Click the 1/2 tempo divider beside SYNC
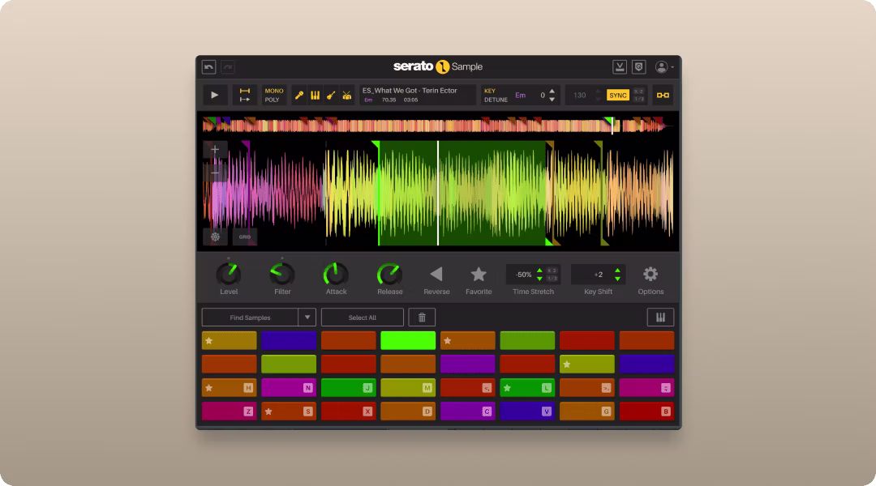The height and width of the screenshot is (486, 876). pyautogui.click(x=638, y=100)
